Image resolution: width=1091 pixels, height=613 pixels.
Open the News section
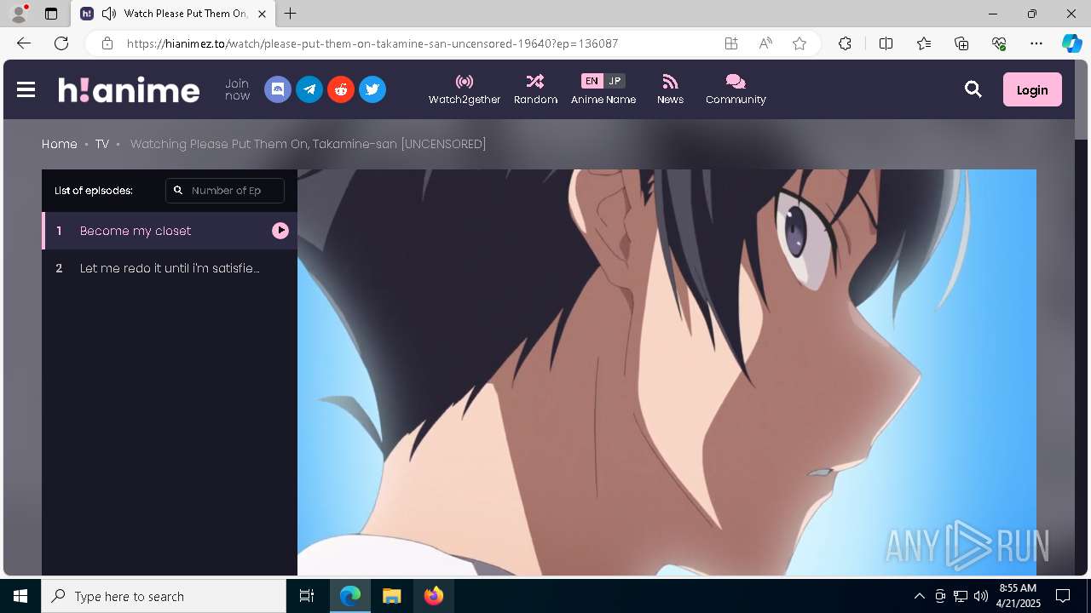(670, 89)
